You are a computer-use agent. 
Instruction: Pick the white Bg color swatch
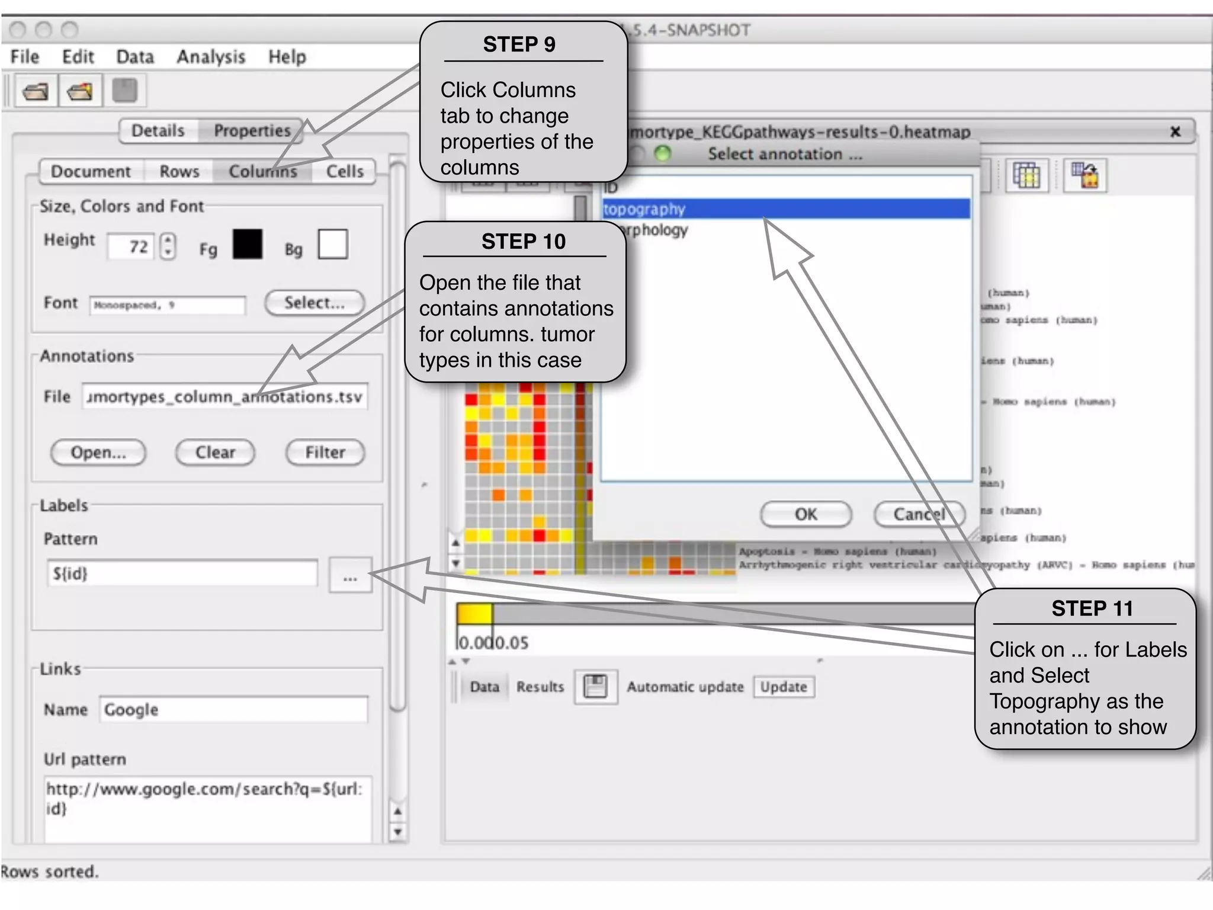(x=333, y=244)
